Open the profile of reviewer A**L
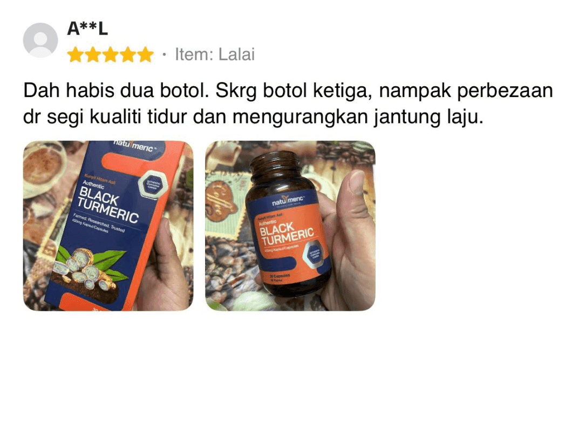The image size is (585, 437). [x=87, y=29]
